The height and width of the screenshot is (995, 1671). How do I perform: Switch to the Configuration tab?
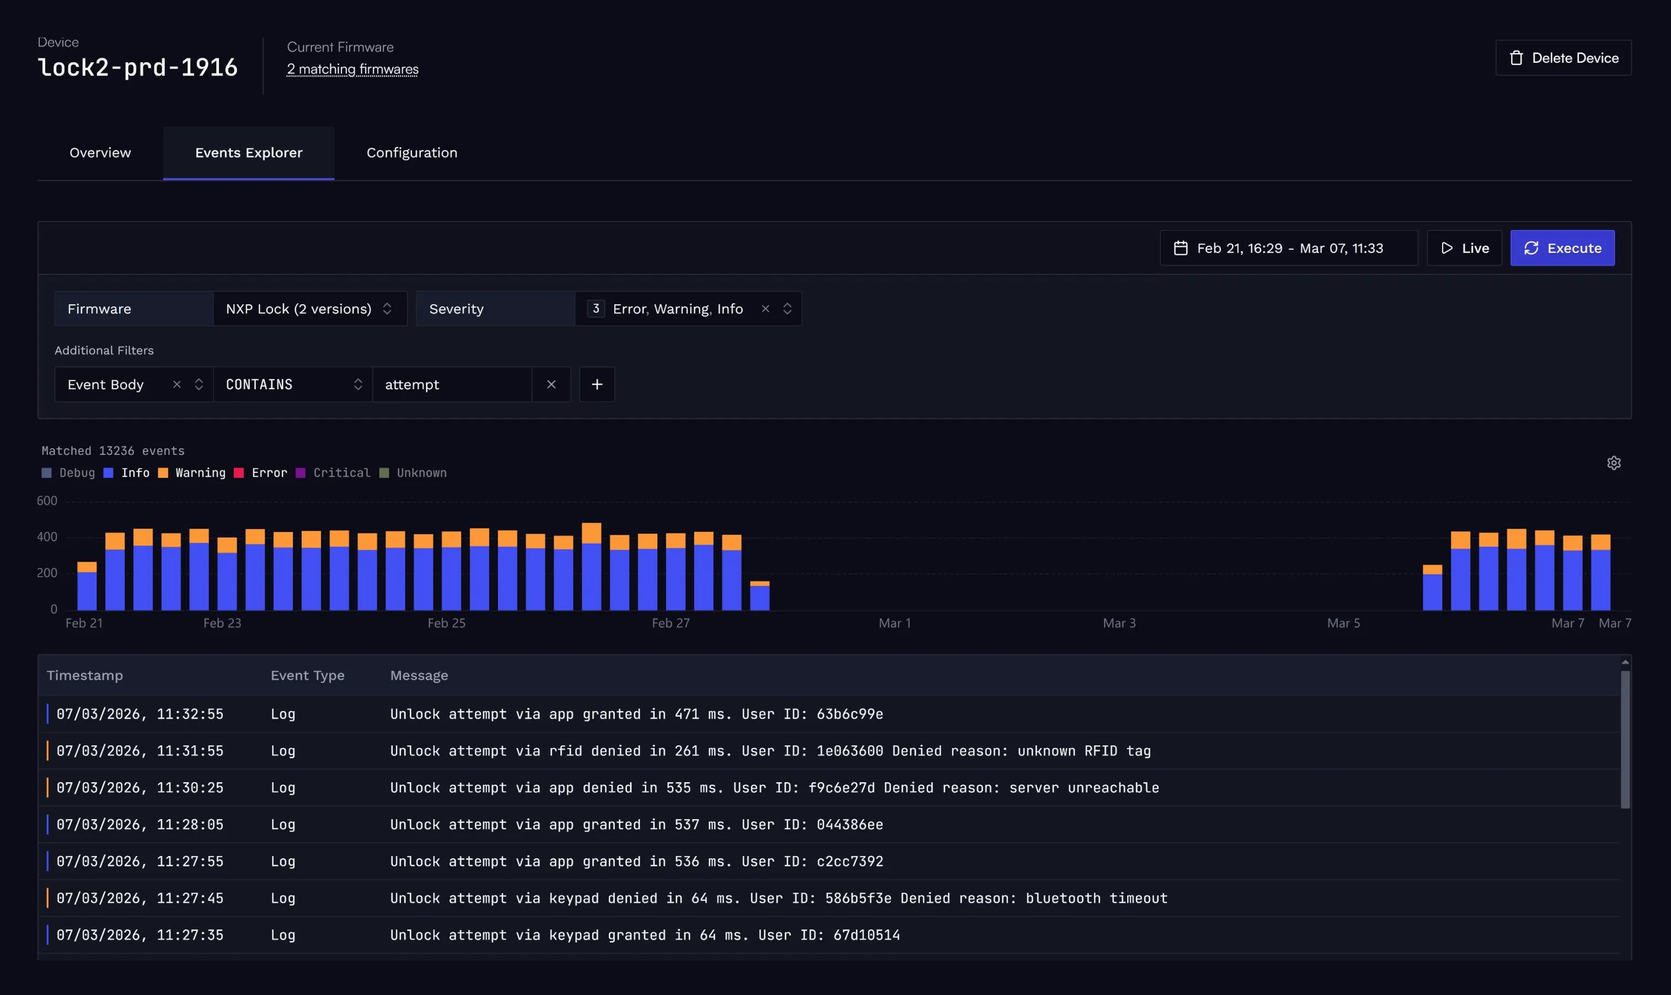pos(411,153)
